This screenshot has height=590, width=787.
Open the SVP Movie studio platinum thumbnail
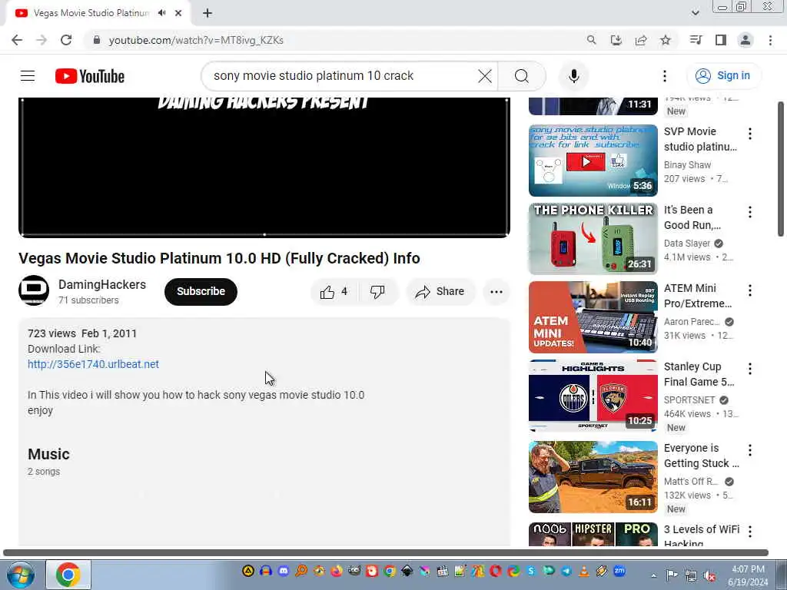coord(593,161)
